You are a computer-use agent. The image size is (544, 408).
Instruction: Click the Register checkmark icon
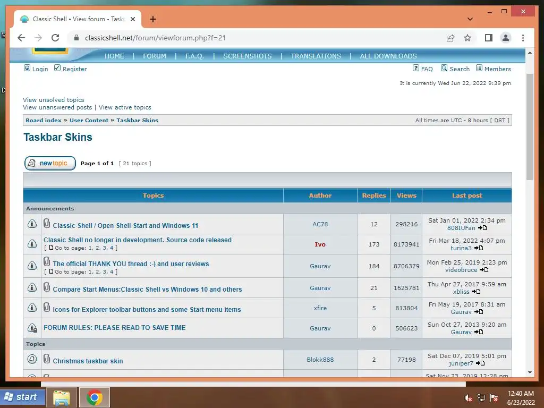pyautogui.click(x=57, y=68)
